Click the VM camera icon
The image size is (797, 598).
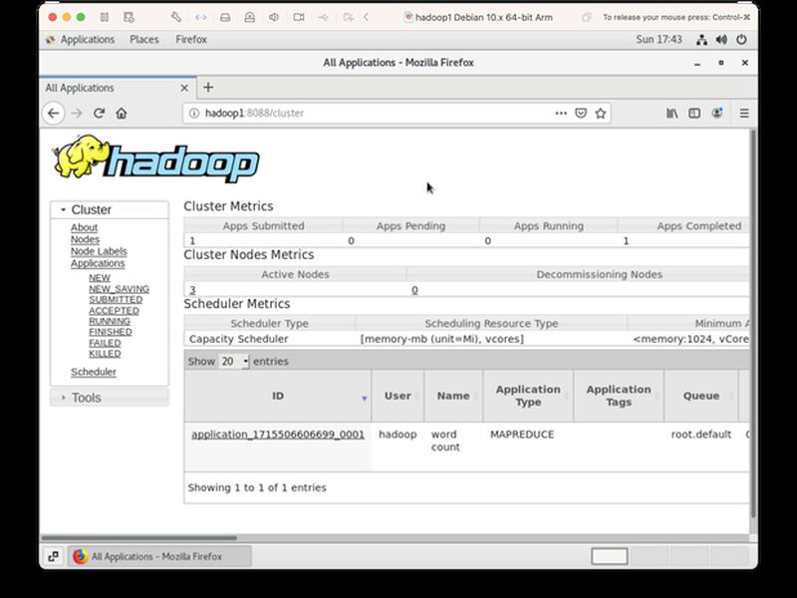click(x=299, y=17)
